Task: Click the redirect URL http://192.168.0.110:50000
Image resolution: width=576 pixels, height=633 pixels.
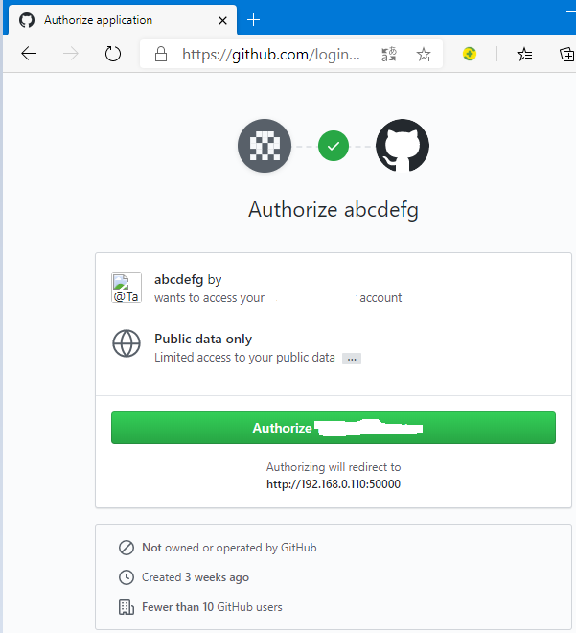Action: coord(334,484)
